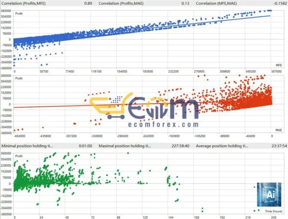Click the 0.13 correlation value
288x219 pixels.
pyautogui.click(x=185, y=3)
